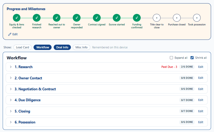Click the Owner responded milestone checkmark
Image resolution: width=214 pixels, height=132 pixels.
pos(77,18)
